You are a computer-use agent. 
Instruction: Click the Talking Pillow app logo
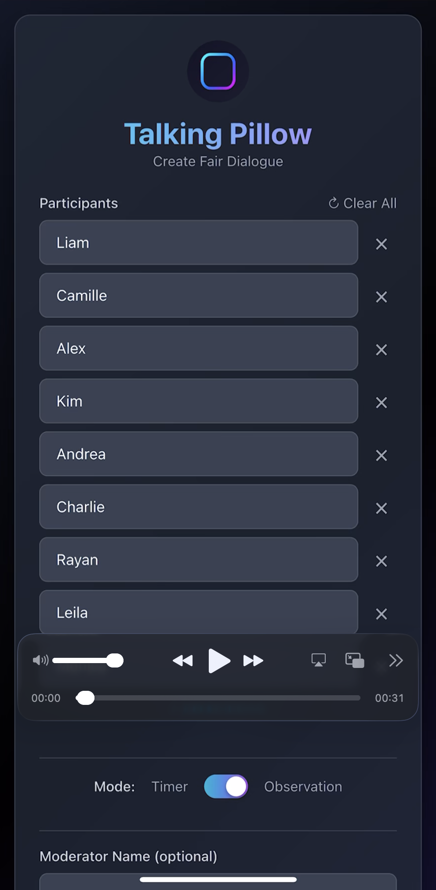(x=218, y=71)
